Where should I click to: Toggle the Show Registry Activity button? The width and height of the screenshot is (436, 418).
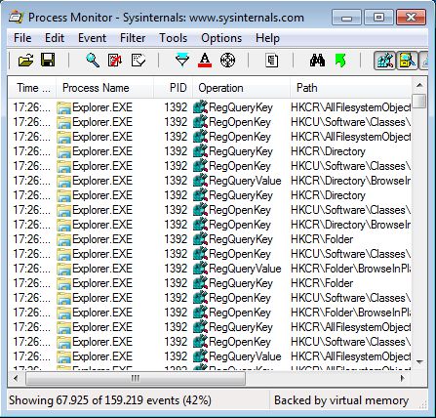384,61
